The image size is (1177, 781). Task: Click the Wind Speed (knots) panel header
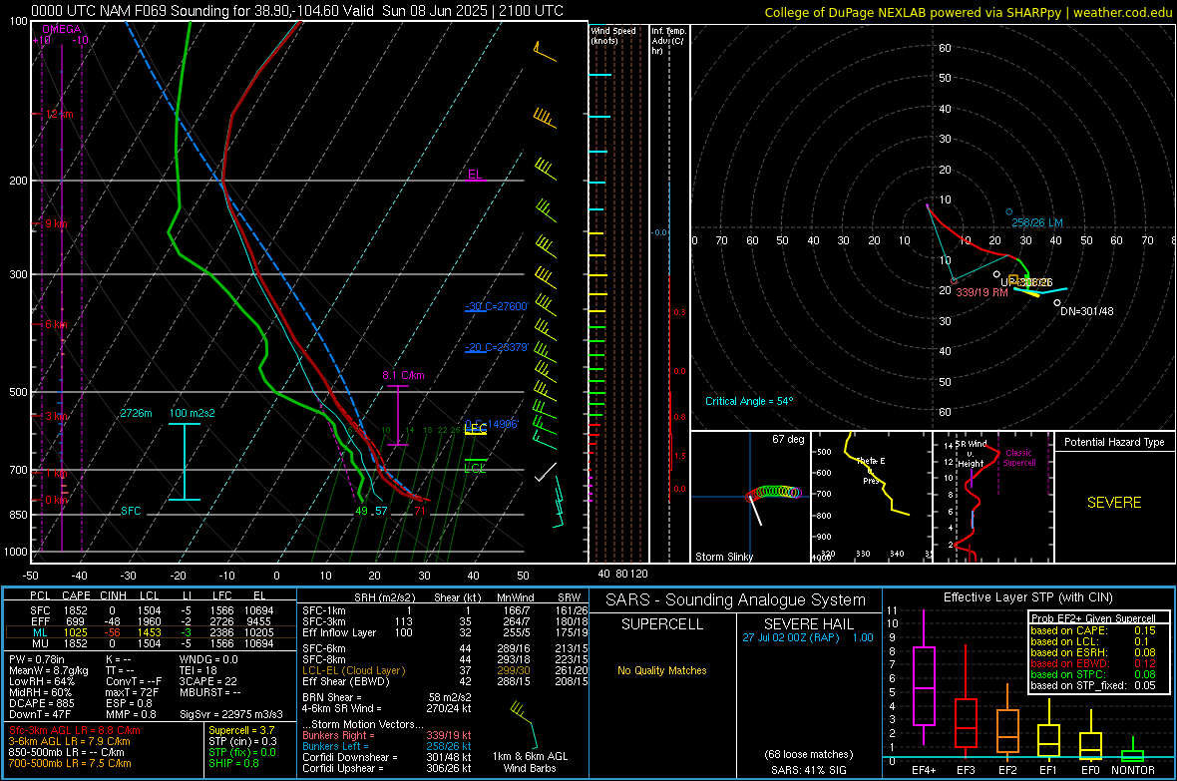pyautogui.click(x=613, y=35)
